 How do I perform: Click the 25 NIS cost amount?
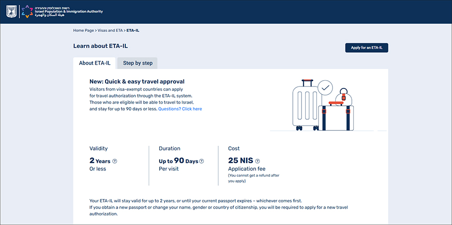[x=241, y=161]
